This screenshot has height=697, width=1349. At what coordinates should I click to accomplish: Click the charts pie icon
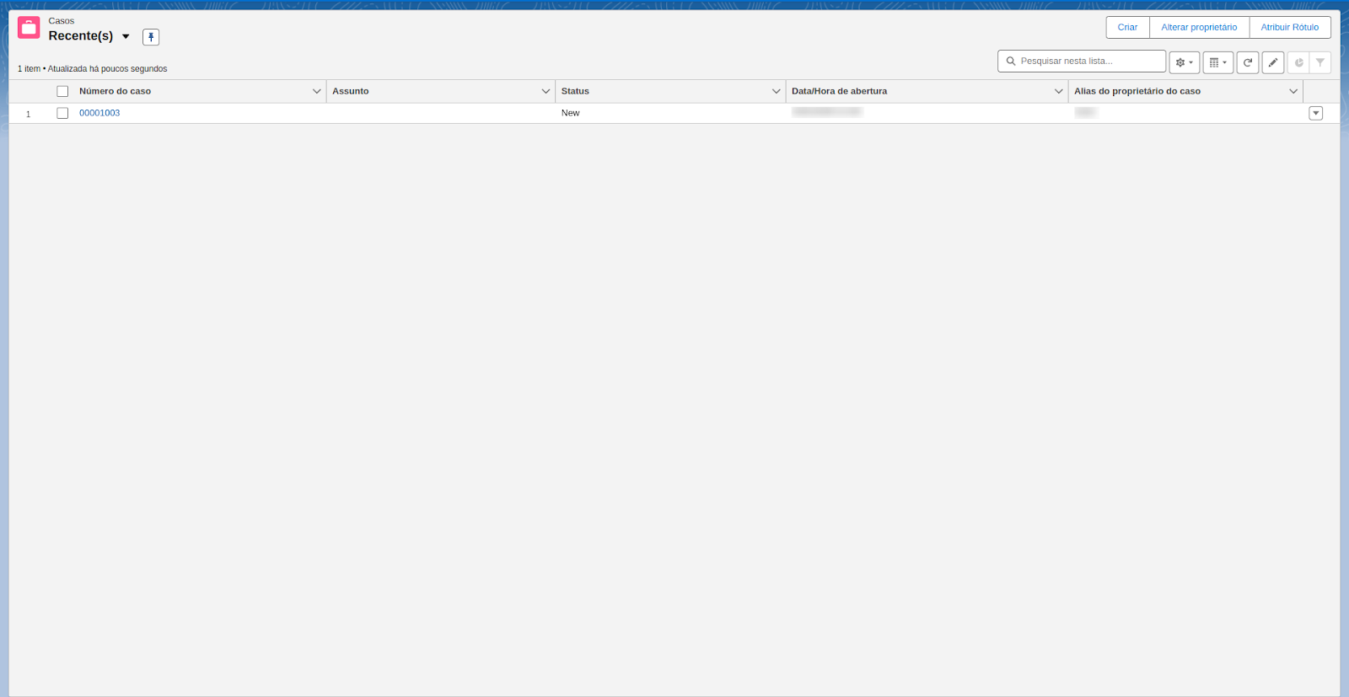[x=1298, y=62]
